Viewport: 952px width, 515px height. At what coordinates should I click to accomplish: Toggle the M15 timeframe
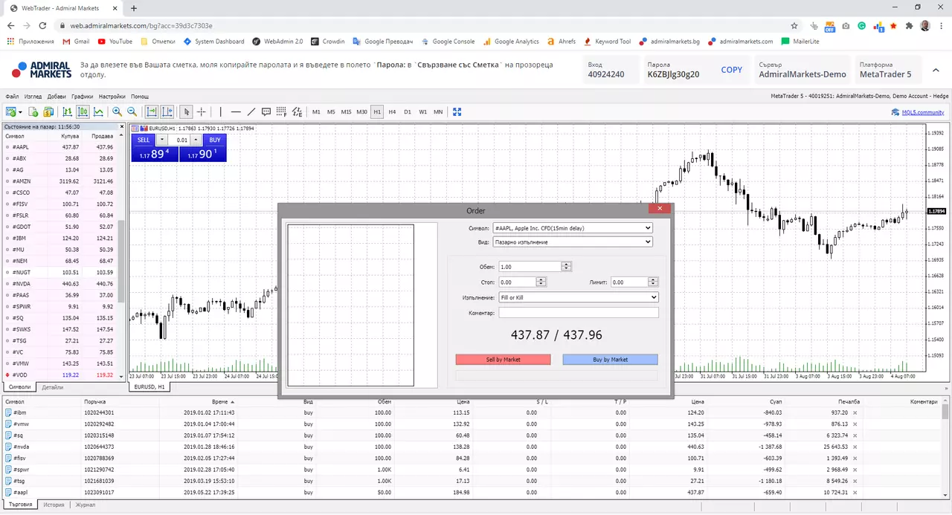pos(346,112)
